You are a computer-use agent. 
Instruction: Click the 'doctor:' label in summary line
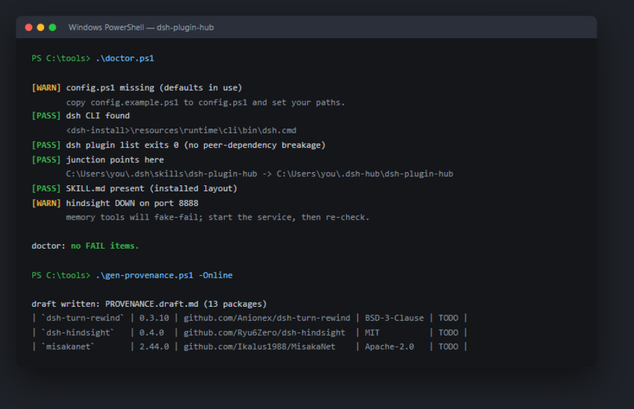[x=48, y=246]
